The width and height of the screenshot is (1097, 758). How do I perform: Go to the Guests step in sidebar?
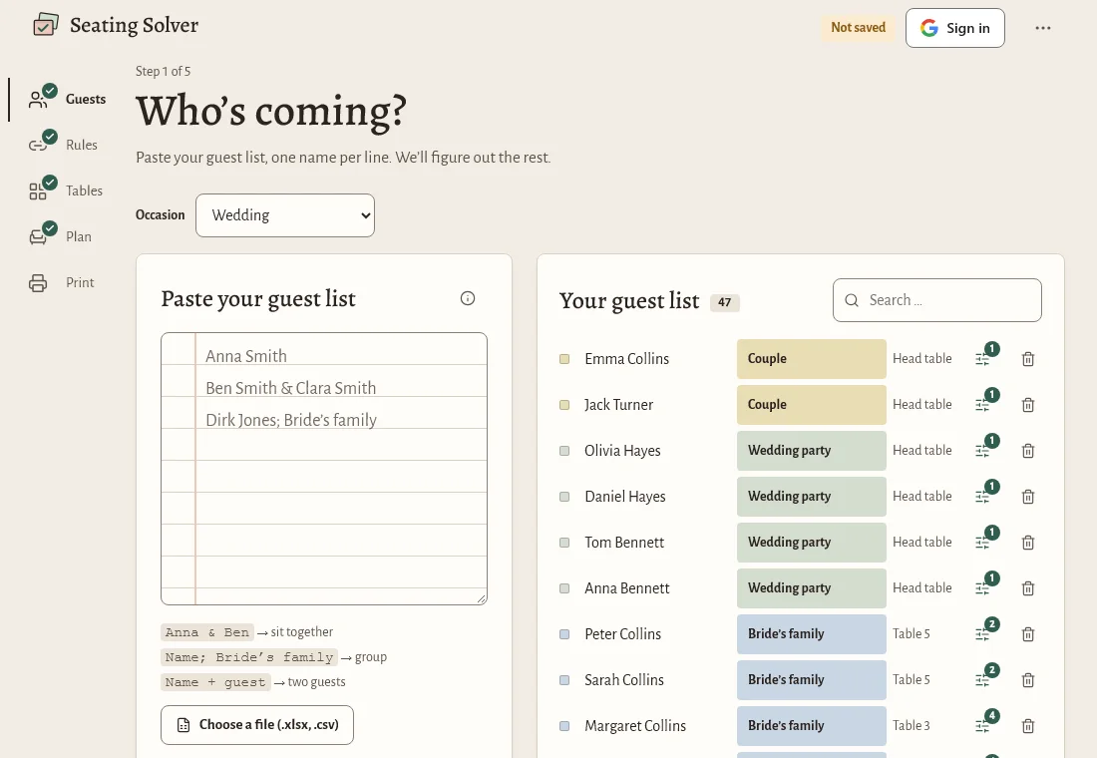coord(67,100)
